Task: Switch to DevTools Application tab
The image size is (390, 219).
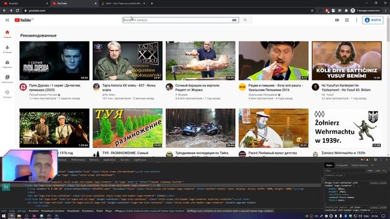Action: (x=110, y=160)
